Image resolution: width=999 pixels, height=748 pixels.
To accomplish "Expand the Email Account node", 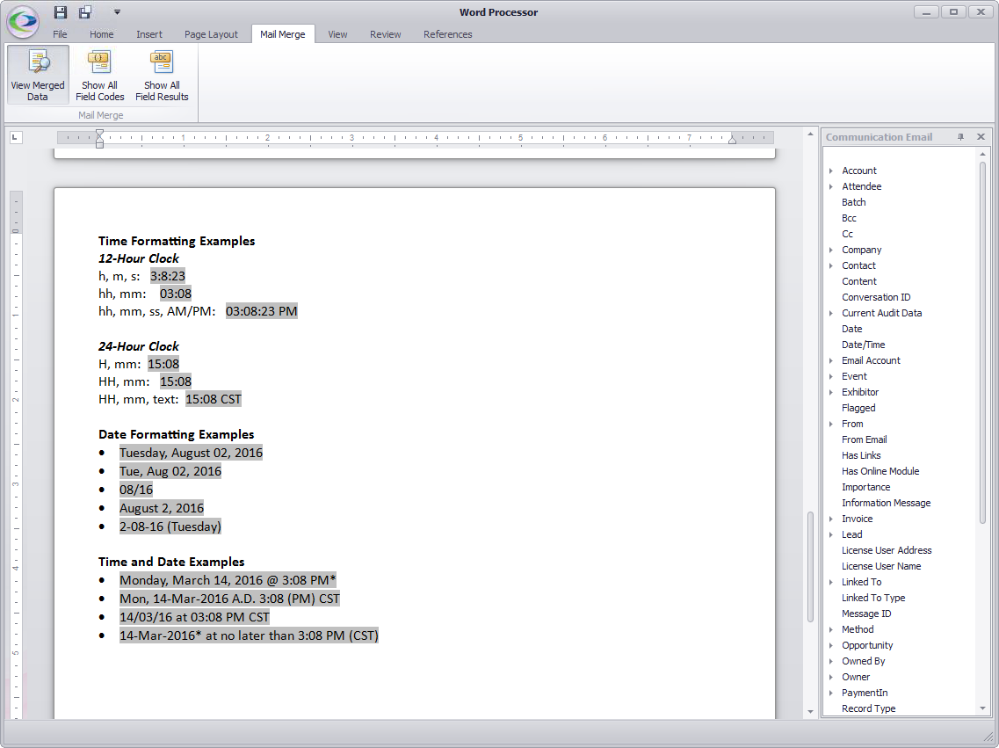I will pos(831,360).
